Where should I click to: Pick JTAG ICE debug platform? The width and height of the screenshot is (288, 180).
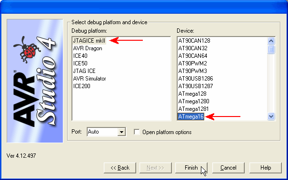84,71
